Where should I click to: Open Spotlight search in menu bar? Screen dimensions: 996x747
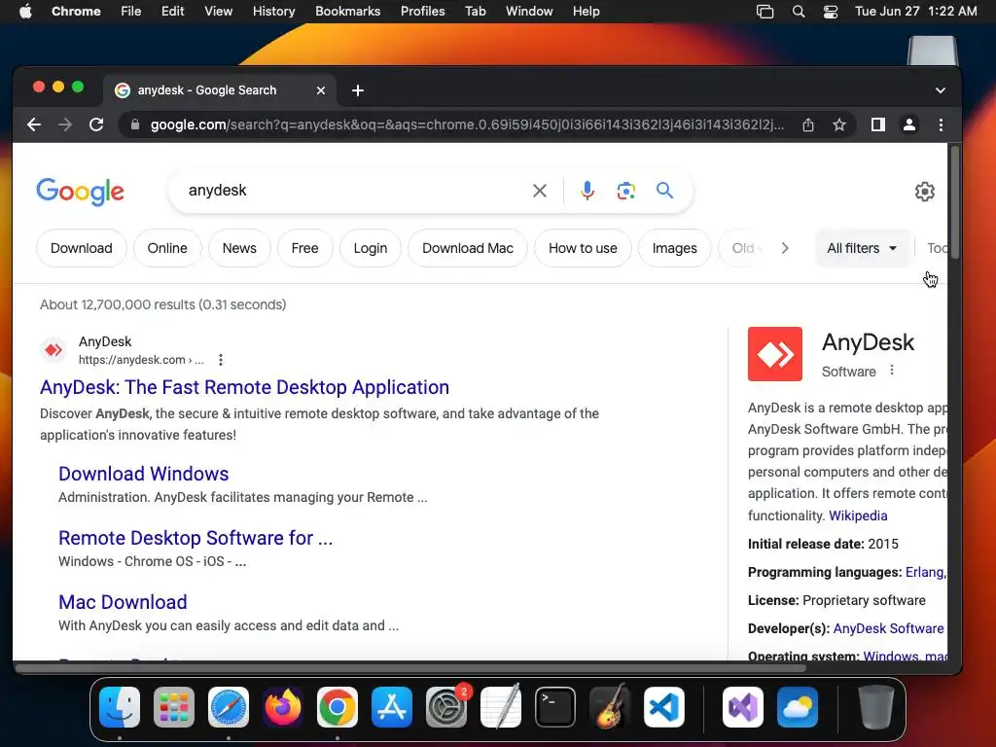(799, 12)
